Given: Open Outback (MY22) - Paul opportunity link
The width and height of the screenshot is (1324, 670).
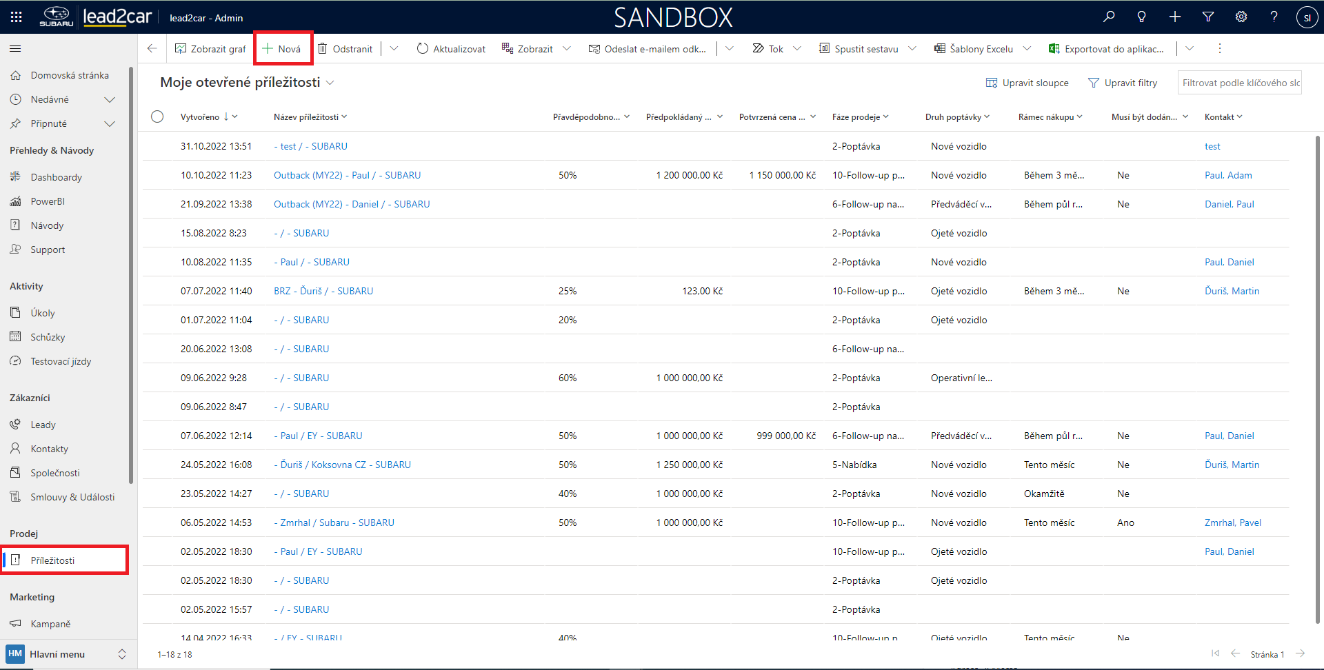Looking at the screenshot, I should coord(347,176).
